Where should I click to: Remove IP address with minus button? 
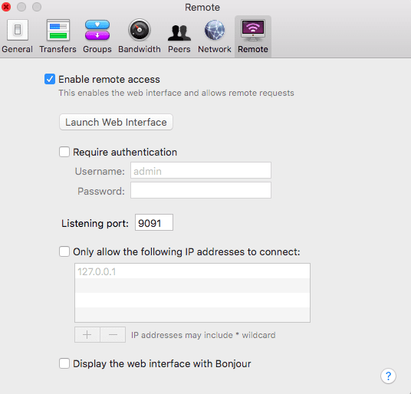click(113, 334)
